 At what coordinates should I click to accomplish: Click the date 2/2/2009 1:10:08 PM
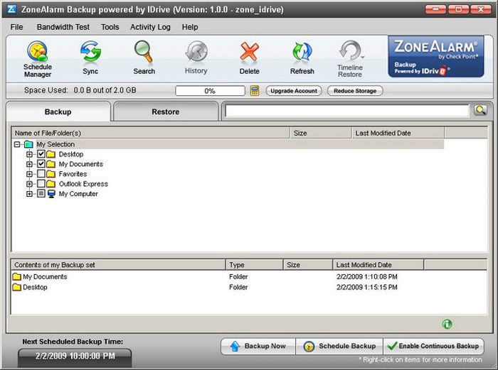(x=367, y=277)
